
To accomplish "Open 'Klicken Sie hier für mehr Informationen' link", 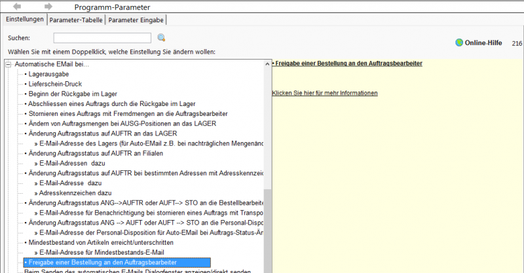I will [x=325, y=93].
